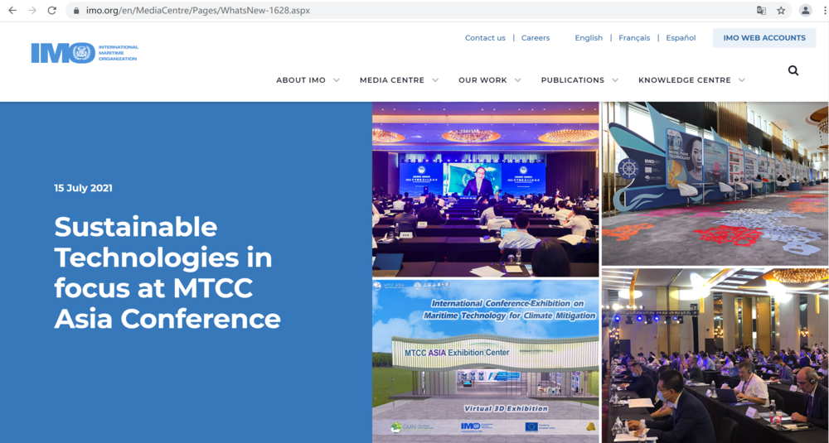
Task: Click the IMO logo in header
Action: (x=84, y=53)
